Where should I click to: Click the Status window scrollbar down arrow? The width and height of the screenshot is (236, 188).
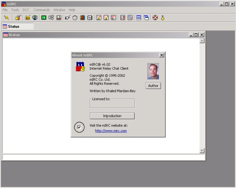point(202,151)
